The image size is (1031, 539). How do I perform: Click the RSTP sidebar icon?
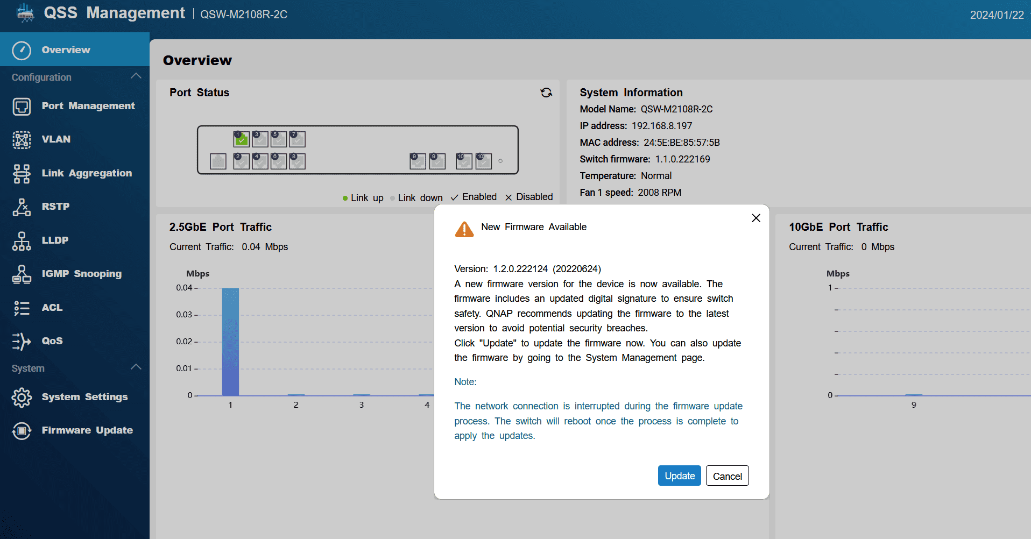pyautogui.click(x=22, y=207)
